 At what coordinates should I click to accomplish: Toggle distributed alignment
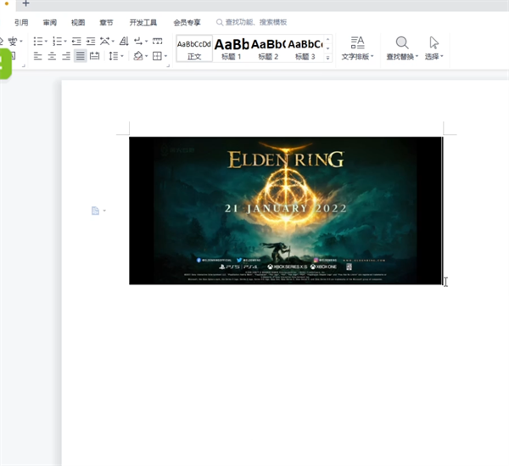pyautogui.click(x=94, y=56)
